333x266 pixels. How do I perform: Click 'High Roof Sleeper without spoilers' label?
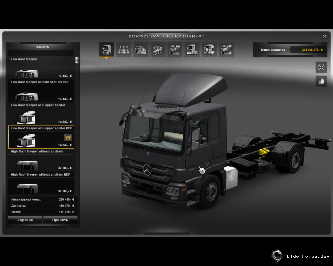click(x=37, y=152)
